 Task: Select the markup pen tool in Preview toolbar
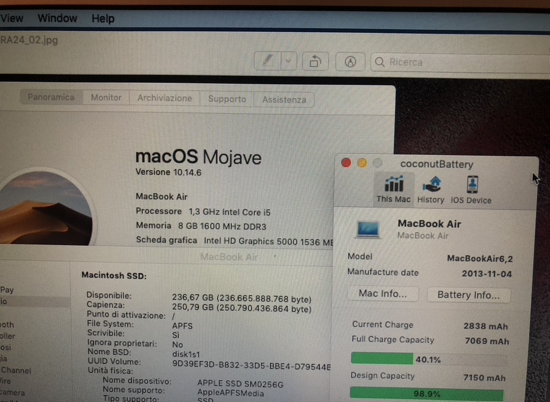point(267,62)
